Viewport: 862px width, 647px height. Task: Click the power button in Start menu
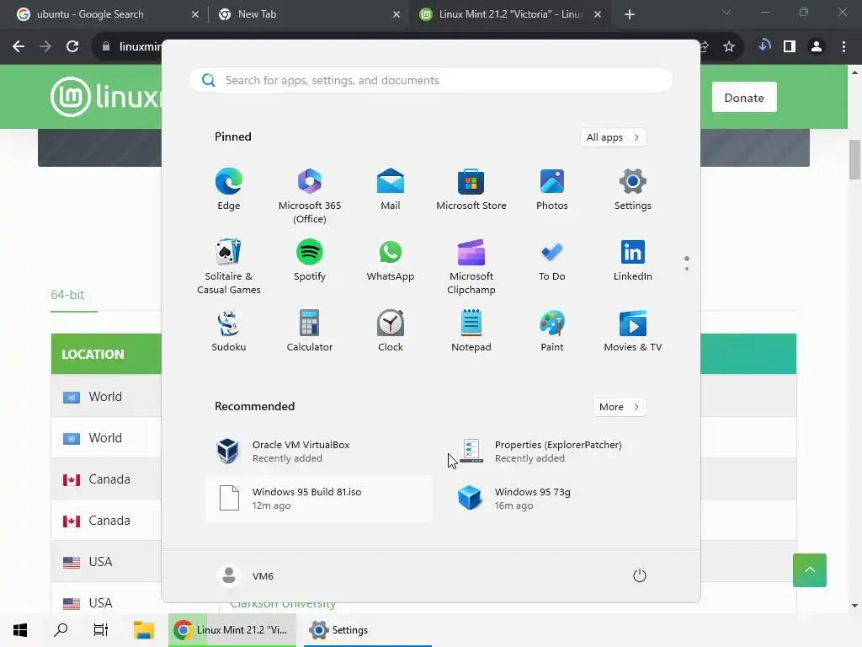(x=640, y=576)
